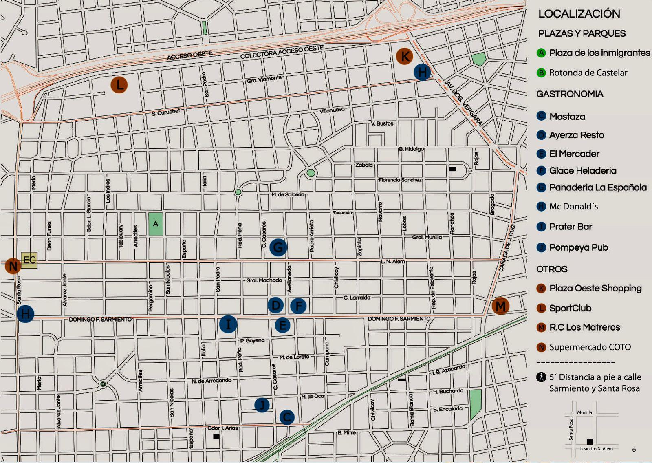Select the yellow EC square on the map

(29, 260)
